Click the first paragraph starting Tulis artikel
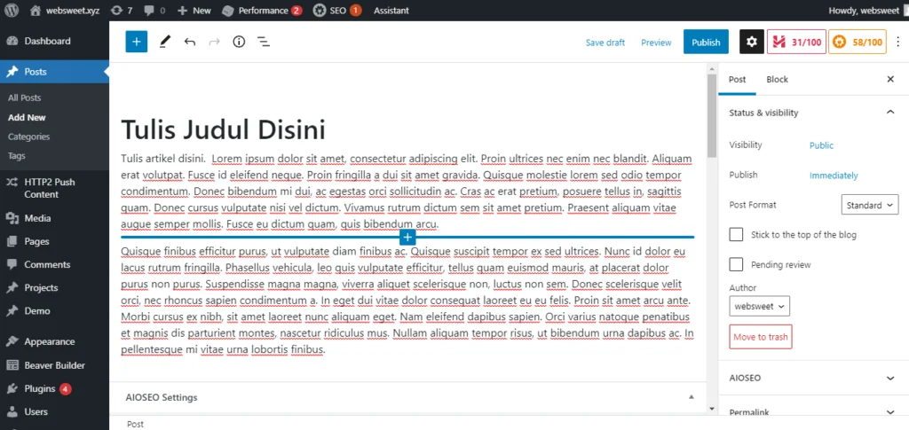This screenshot has width=909, height=430. pyautogui.click(x=407, y=191)
